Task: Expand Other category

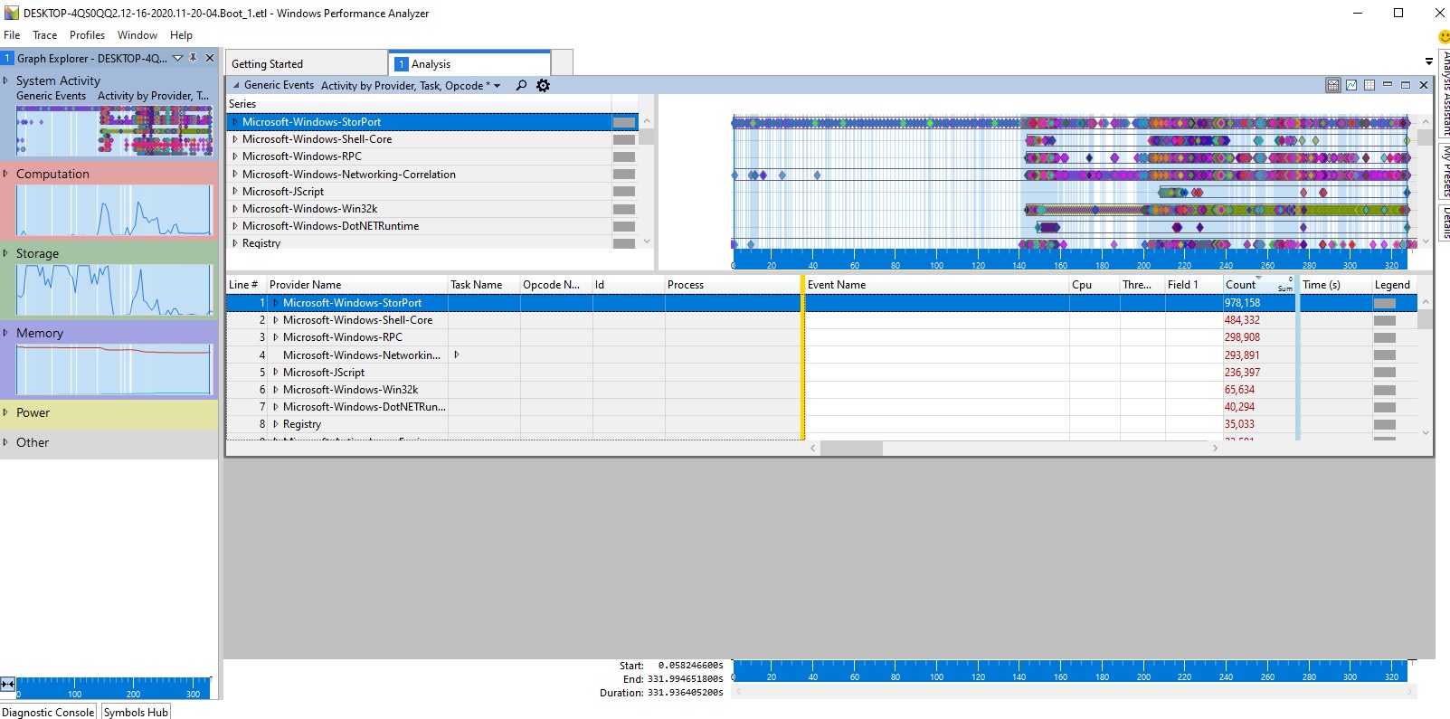Action: click(5, 442)
